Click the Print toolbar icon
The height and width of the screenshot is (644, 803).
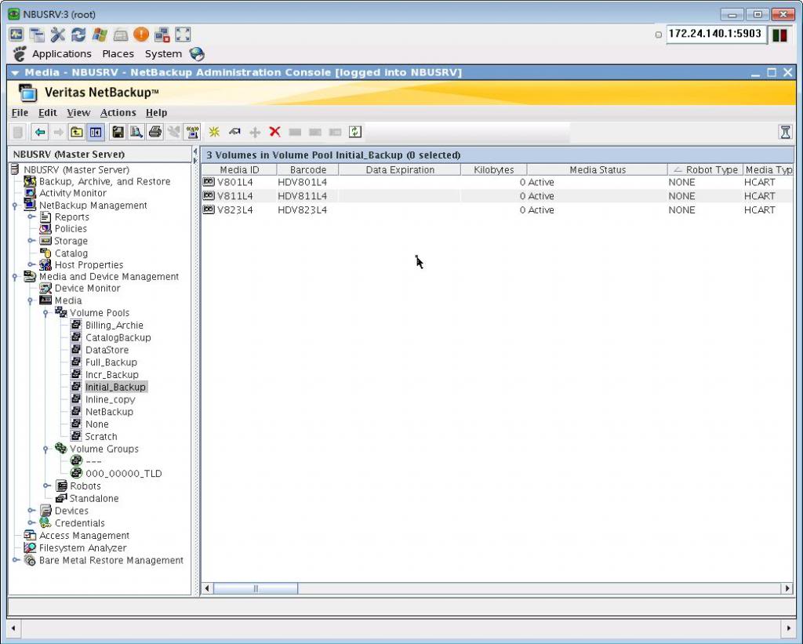coord(155,133)
